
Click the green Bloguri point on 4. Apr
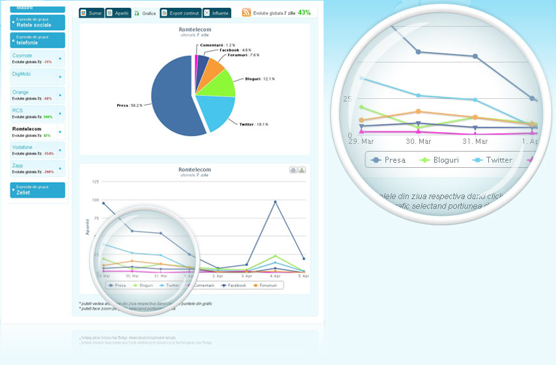(x=275, y=256)
